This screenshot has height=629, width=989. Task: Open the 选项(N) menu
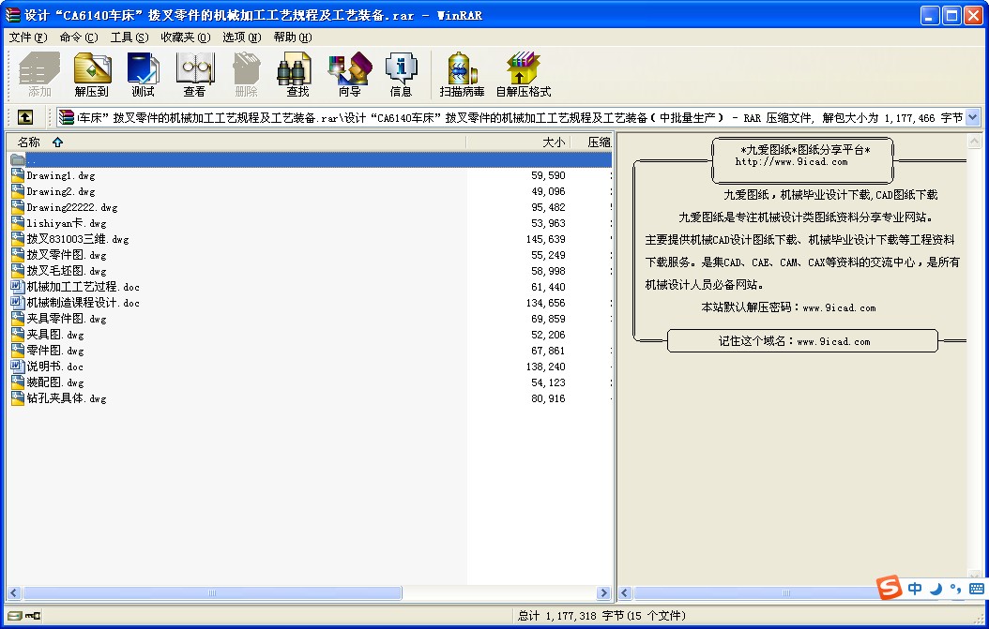pos(241,37)
